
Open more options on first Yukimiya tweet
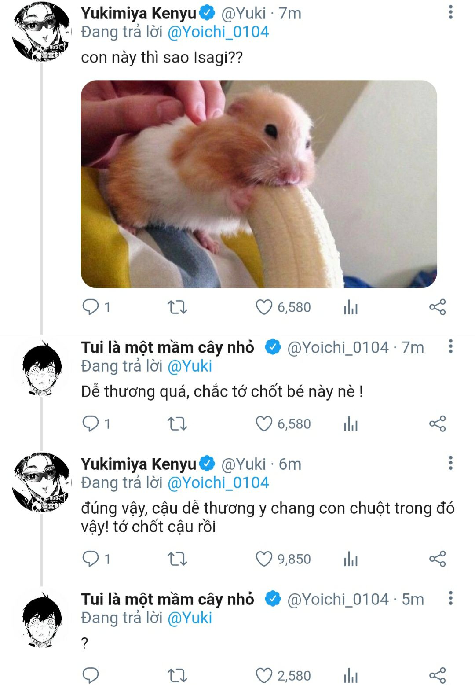point(450,12)
